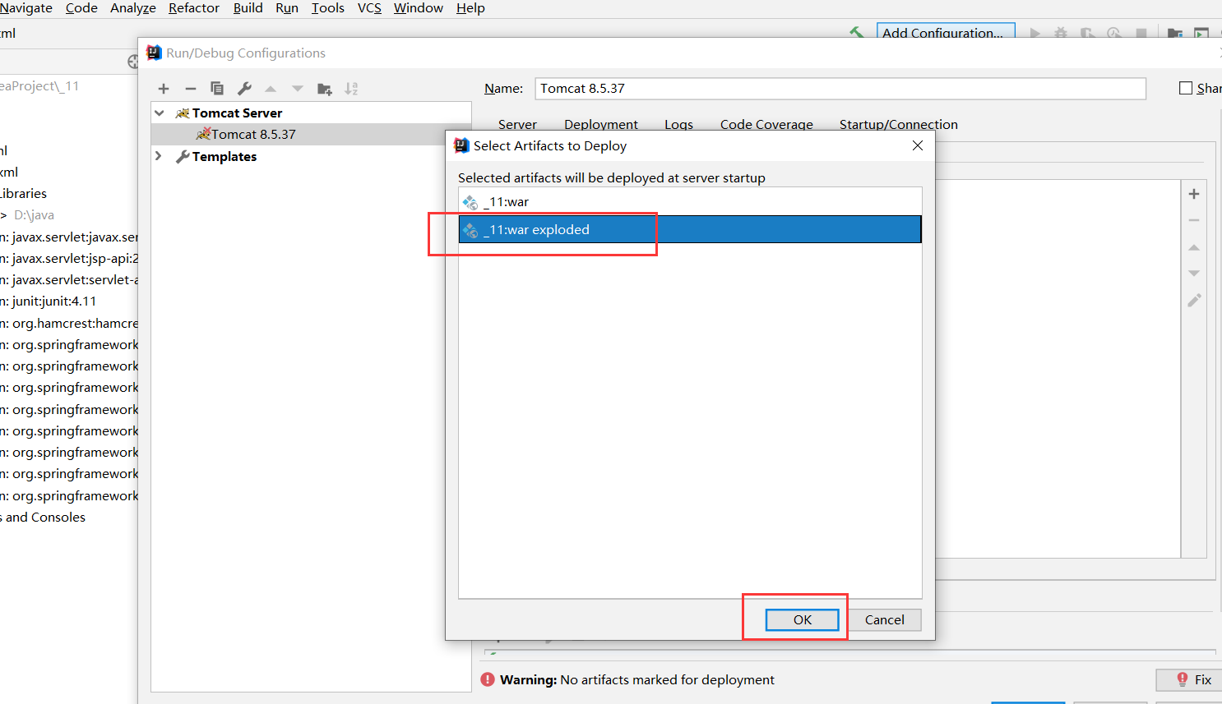This screenshot has width=1222, height=704.
Task: Open the VCS menu
Action: (369, 8)
